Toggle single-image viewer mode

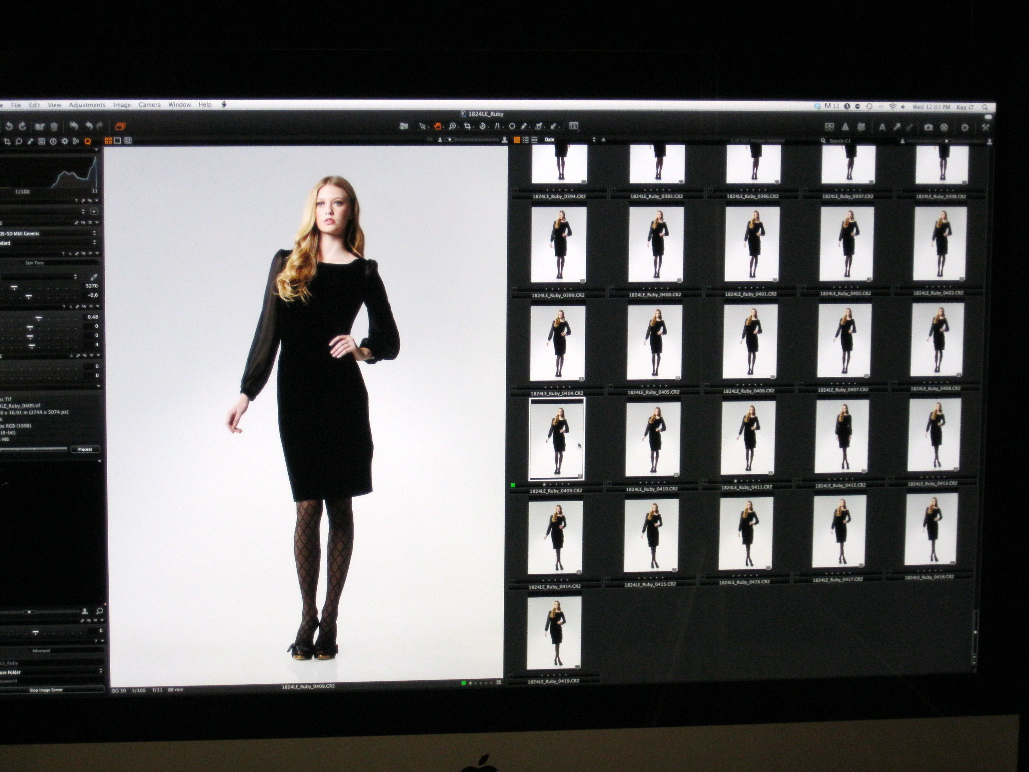(118, 141)
